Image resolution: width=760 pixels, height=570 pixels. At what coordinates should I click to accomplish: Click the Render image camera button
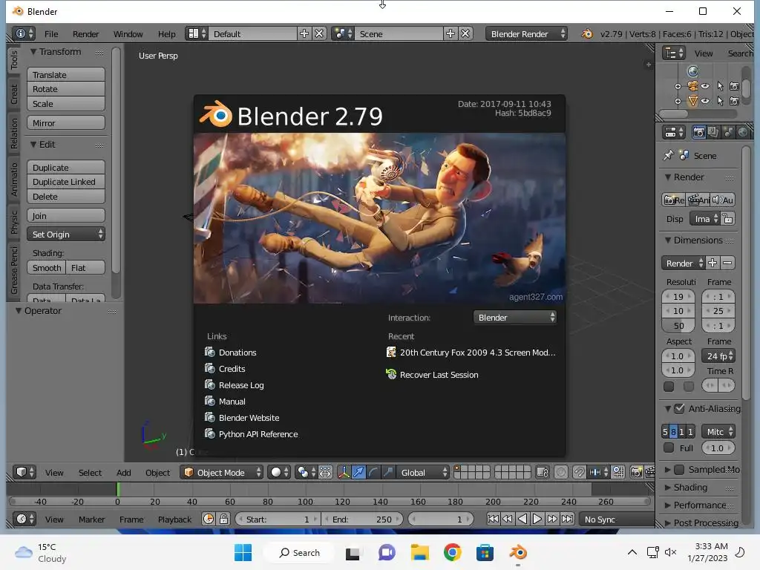[674, 200]
